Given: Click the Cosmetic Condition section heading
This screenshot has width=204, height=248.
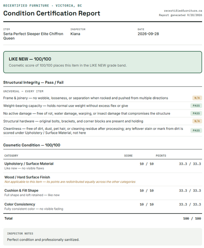Looking at the screenshot, I should [32, 145].
